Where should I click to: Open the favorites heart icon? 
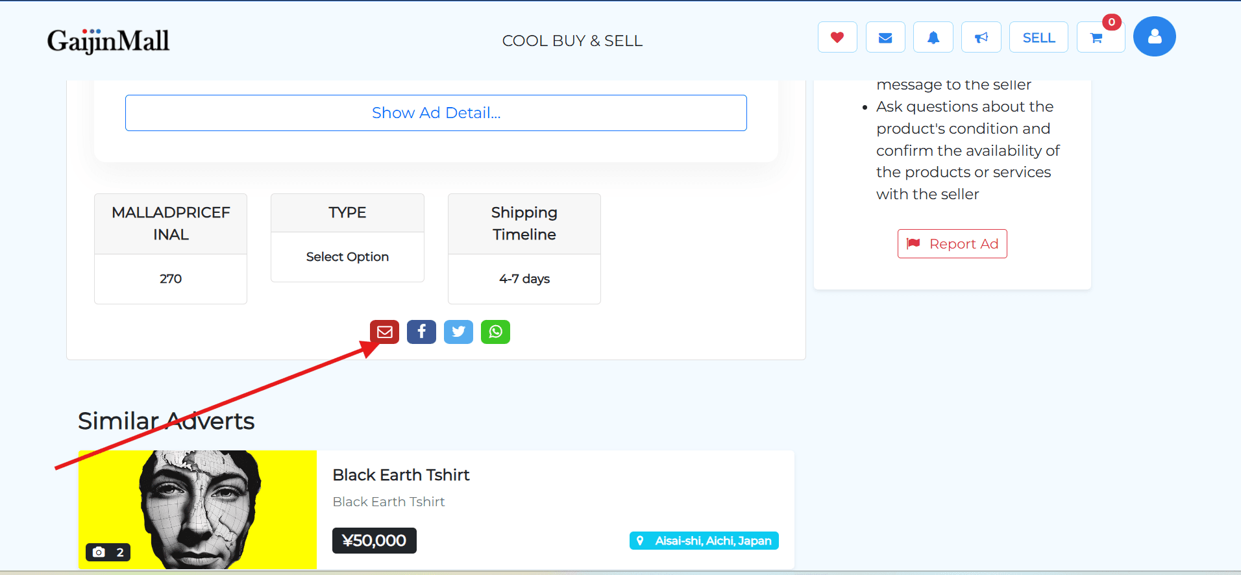[x=837, y=37]
